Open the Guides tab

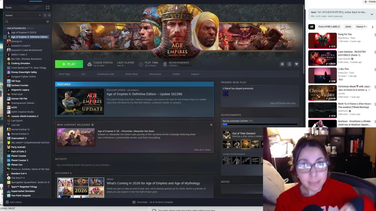pyautogui.click(x=176, y=74)
